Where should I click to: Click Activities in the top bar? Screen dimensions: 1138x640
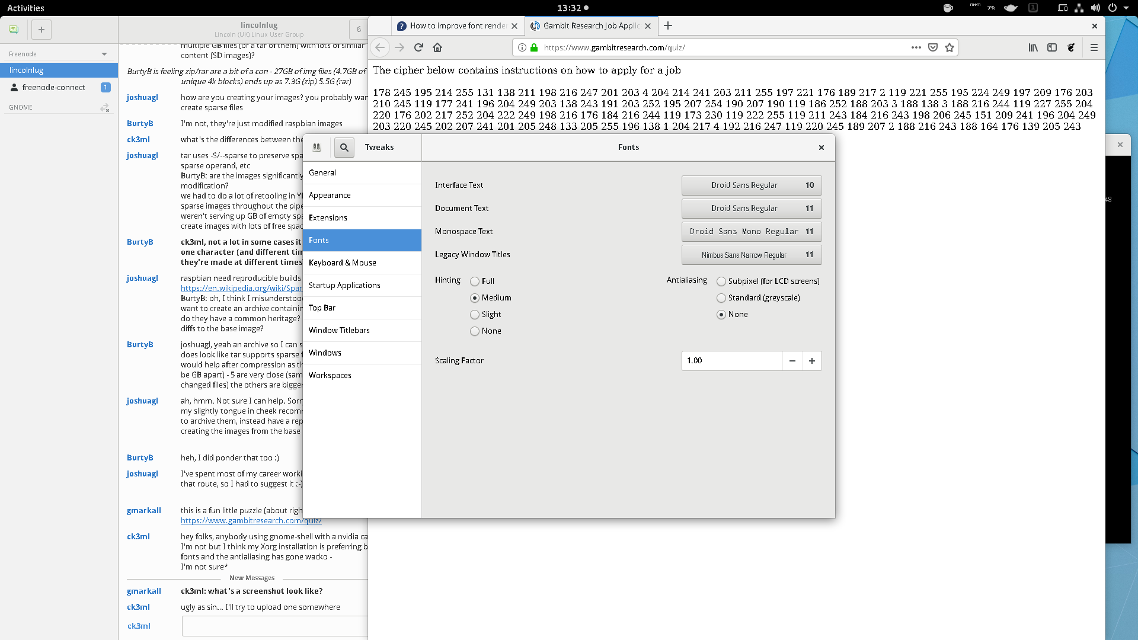tap(25, 8)
